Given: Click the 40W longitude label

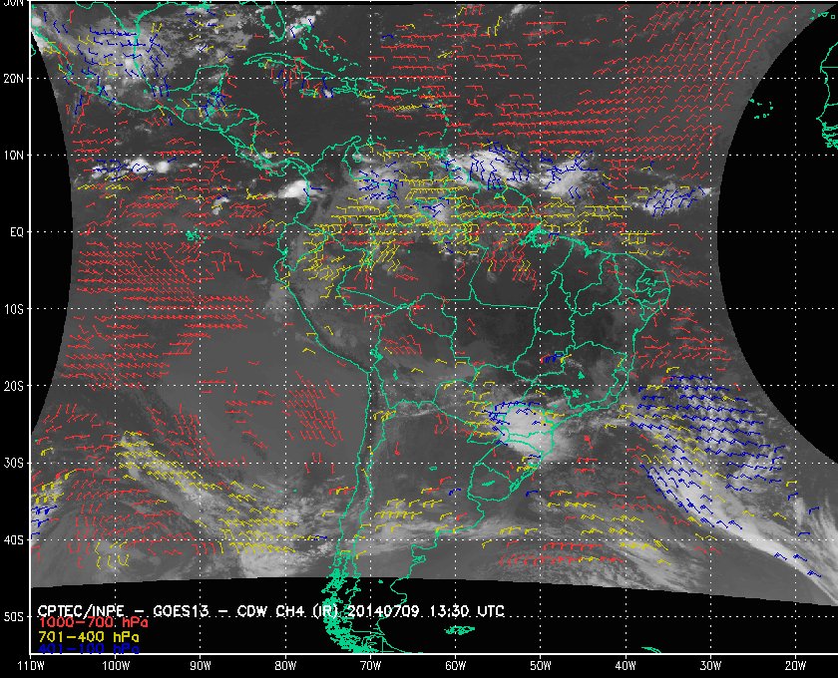Looking at the screenshot, I should [x=626, y=666].
